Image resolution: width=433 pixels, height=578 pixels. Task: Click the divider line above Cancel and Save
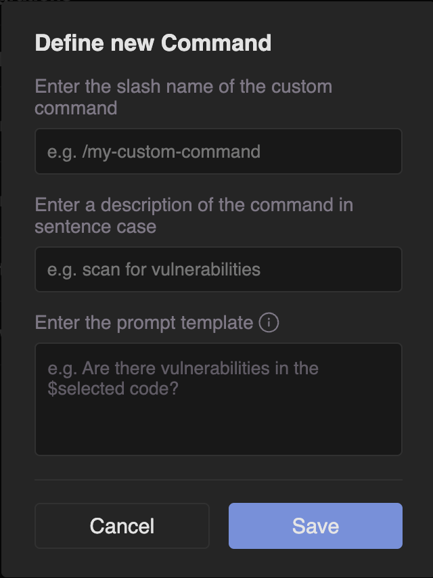(218, 480)
